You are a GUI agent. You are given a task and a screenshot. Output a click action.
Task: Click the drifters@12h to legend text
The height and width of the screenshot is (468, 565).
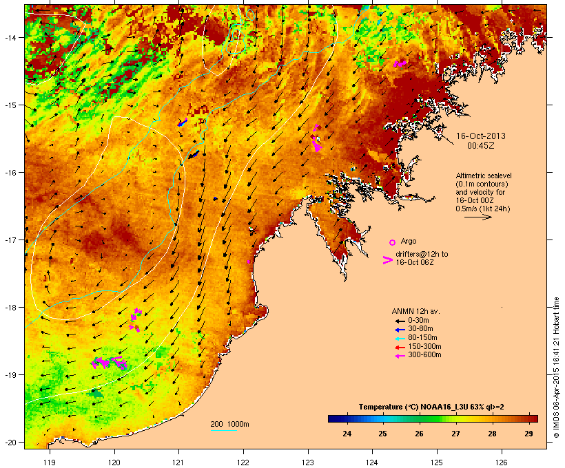point(422,254)
